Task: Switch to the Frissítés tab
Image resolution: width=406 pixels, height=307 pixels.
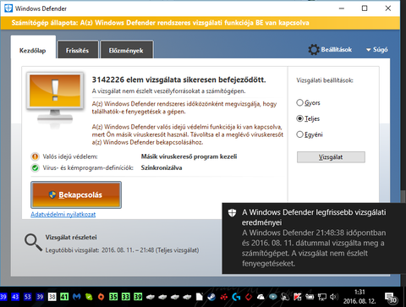Action: click(x=78, y=50)
